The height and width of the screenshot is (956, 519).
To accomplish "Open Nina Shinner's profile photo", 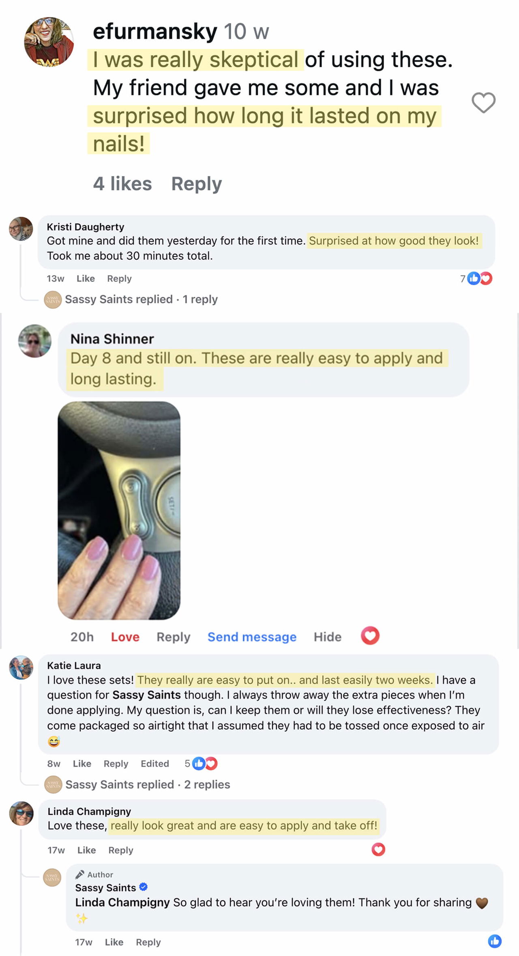I will 35,341.
